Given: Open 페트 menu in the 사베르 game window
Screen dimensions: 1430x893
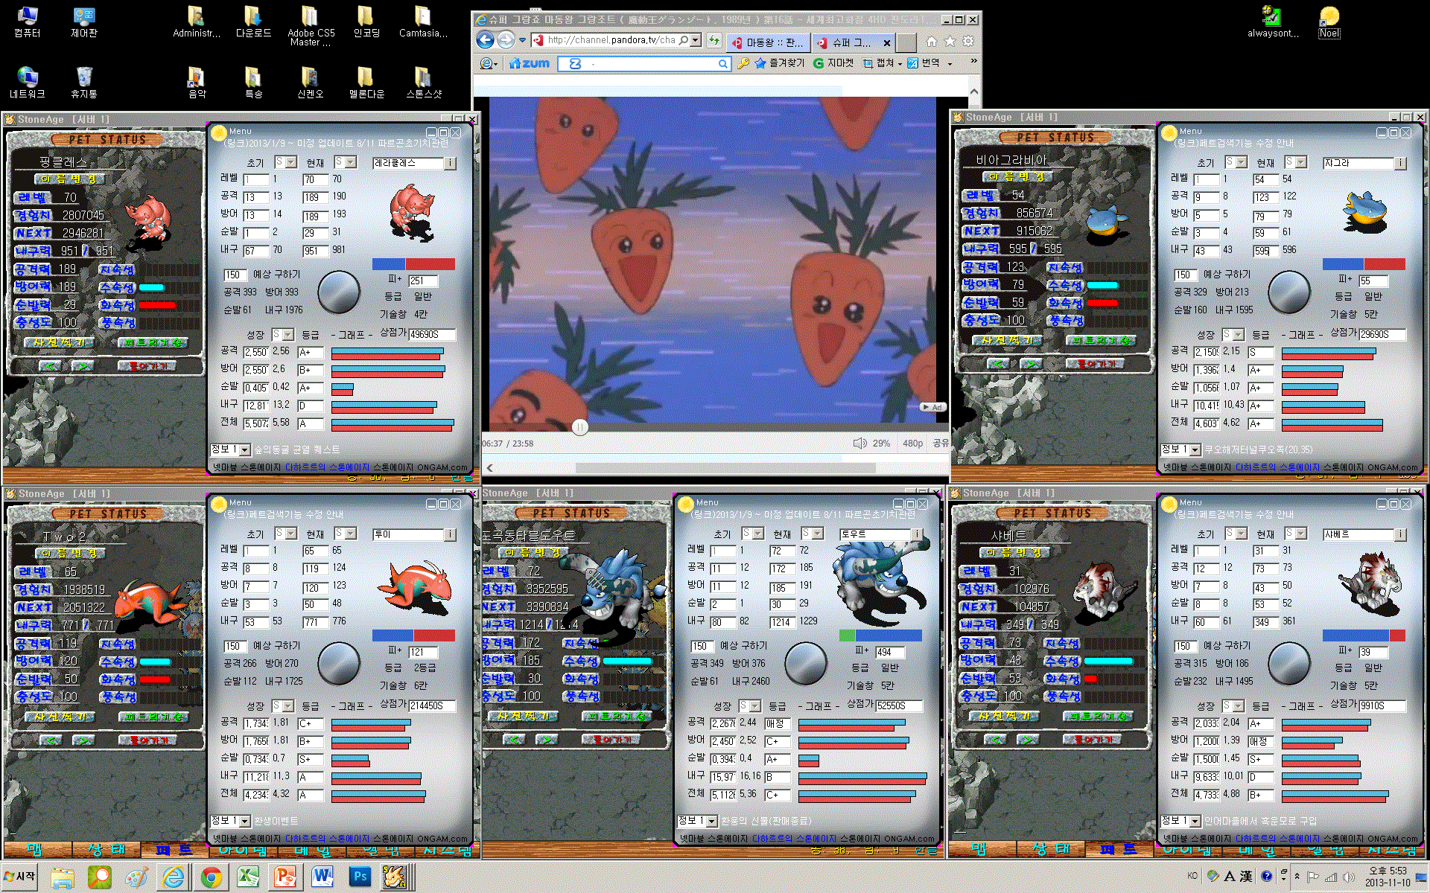Looking at the screenshot, I should [x=1117, y=849].
